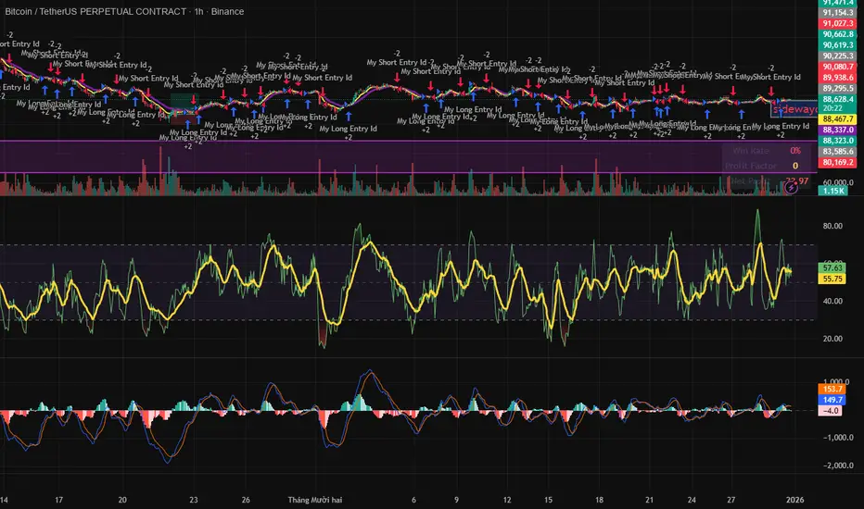
Task: Click the 20:22 bar countdown timer
Action: tap(833, 109)
